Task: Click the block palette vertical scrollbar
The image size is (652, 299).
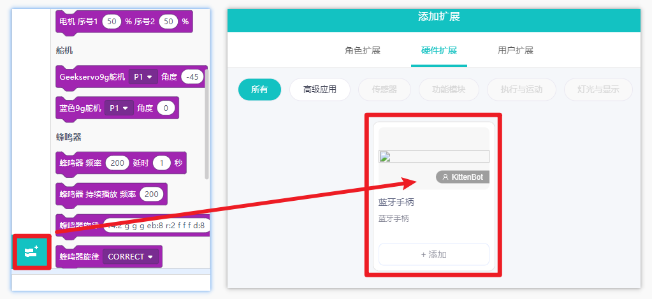Action: tap(206, 129)
